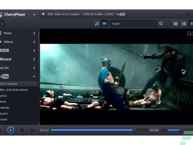Select Films and Animations category
The height and width of the screenshot is (145, 193).
(x=14, y=90)
